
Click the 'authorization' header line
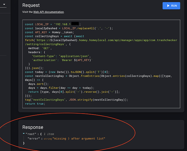[62, 60]
